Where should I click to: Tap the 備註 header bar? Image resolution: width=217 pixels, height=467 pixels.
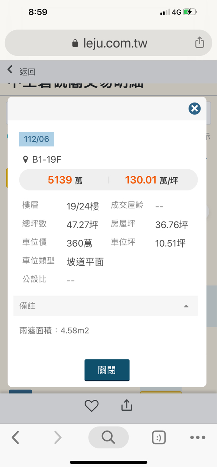[105, 306]
